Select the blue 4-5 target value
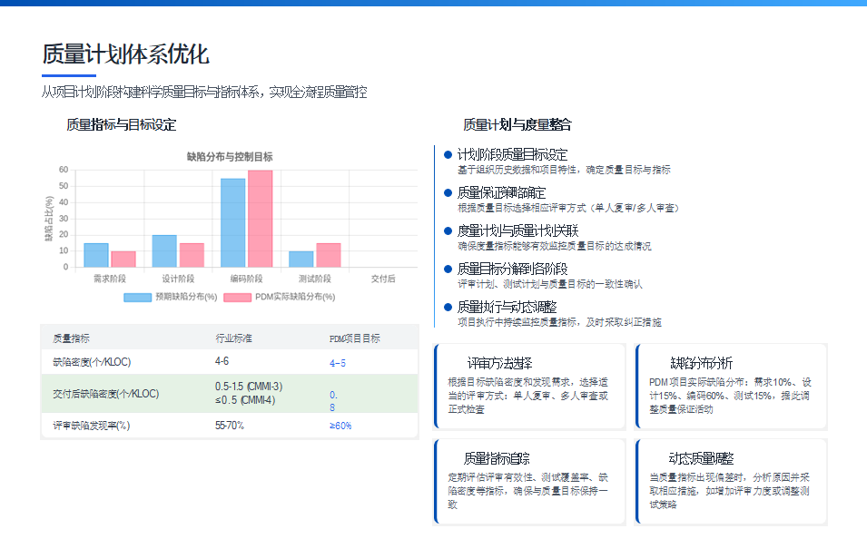 point(338,363)
